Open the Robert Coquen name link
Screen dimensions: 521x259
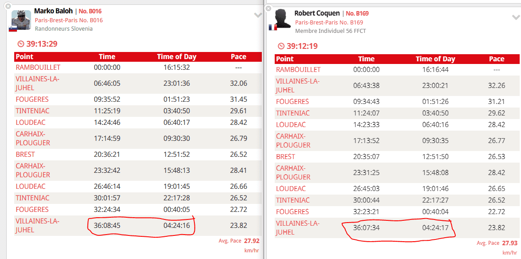(316, 13)
